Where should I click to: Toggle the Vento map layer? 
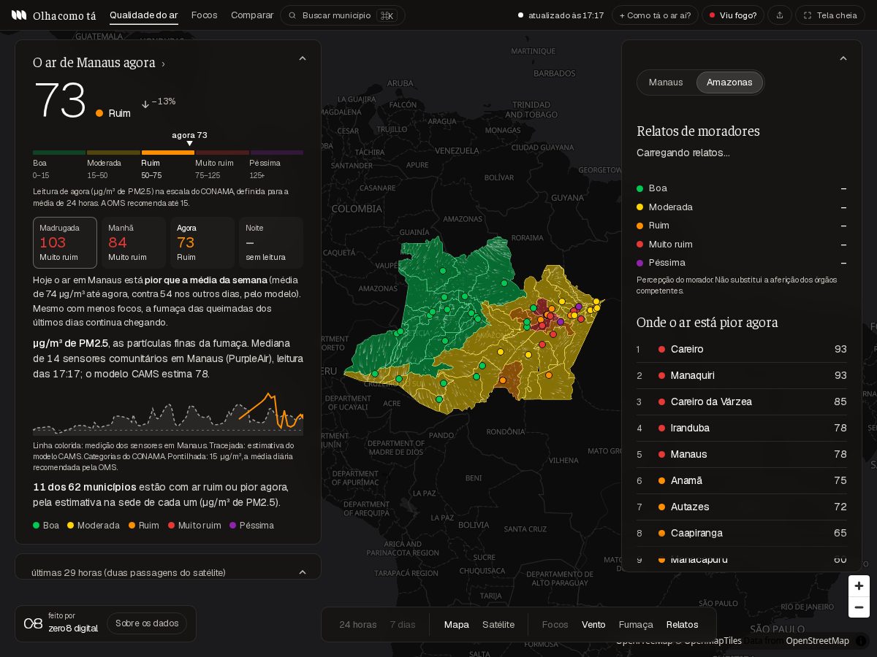(x=593, y=625)
